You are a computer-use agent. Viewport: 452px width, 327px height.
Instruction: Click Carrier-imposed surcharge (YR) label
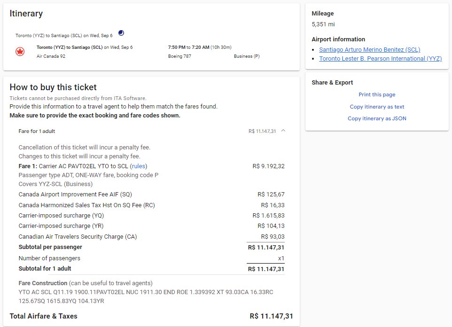pos(61,226)
